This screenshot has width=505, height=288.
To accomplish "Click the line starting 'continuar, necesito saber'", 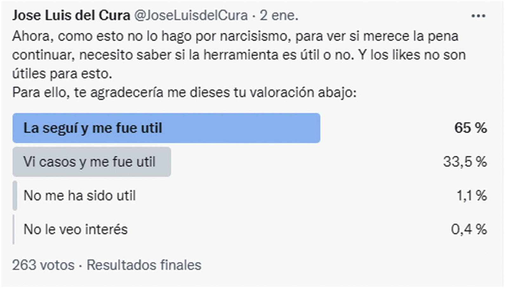I will [239, 55].
